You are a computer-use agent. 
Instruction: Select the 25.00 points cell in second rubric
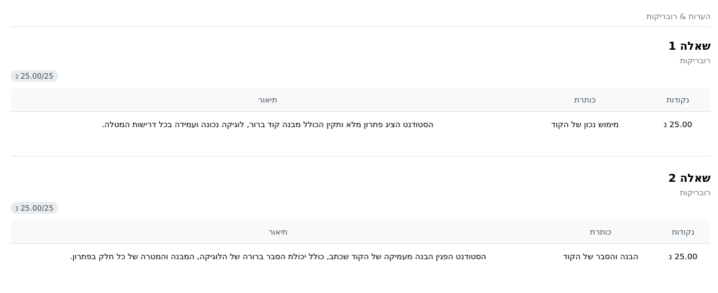683,257
